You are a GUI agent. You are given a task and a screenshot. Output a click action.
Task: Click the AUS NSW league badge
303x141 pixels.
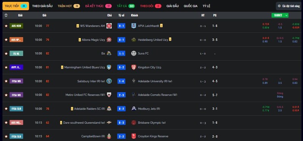16,26
